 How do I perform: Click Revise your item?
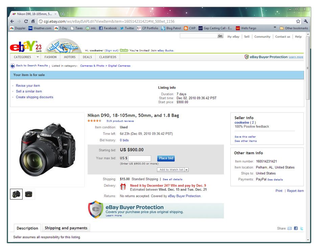tap(28, 86)
